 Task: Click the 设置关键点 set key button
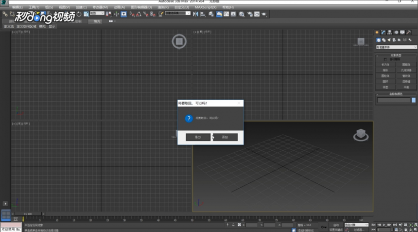(336, 230)
